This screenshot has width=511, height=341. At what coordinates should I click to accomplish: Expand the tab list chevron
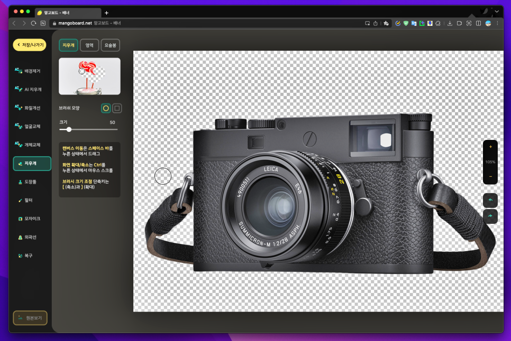tap(497, 12)
